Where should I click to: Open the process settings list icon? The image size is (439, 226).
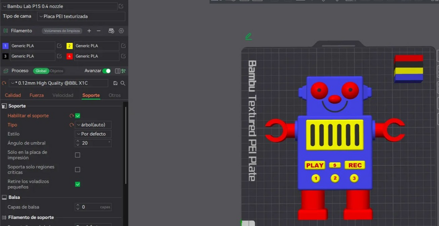117,71
